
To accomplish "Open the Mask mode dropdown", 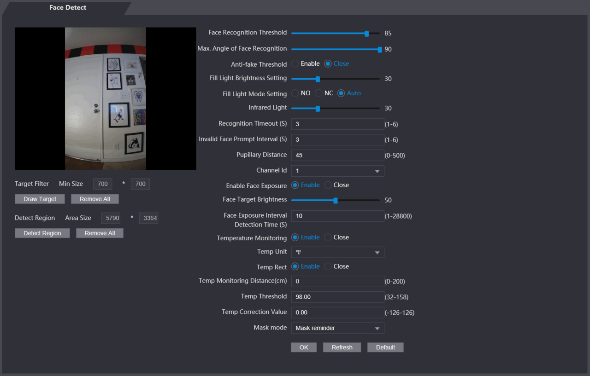I will coord(337,328).
